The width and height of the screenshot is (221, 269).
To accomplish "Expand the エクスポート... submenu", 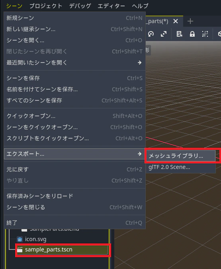I will (x=74, y=154).
